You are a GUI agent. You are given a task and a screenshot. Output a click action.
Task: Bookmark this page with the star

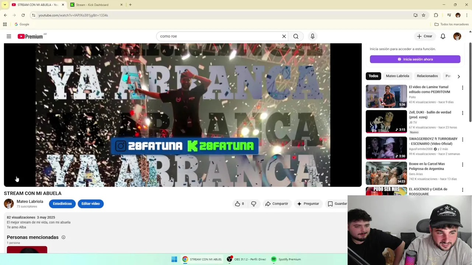(x=424, y=15)
